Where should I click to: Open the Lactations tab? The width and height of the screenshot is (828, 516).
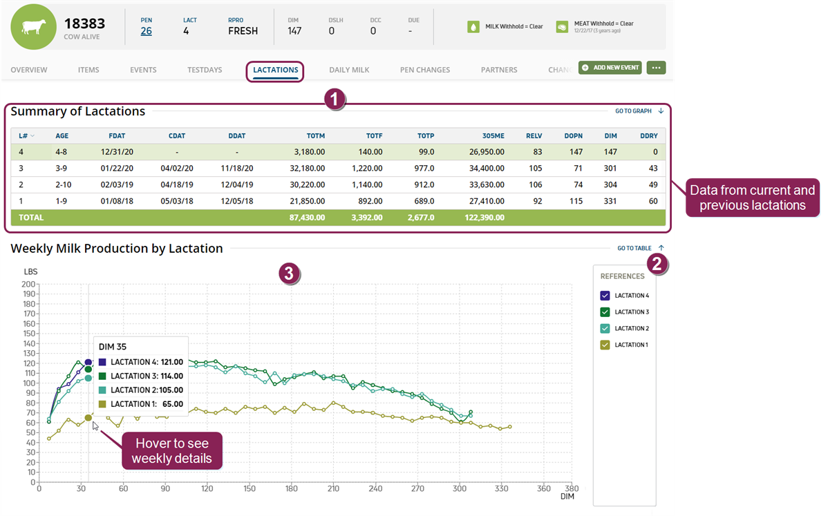275,70
